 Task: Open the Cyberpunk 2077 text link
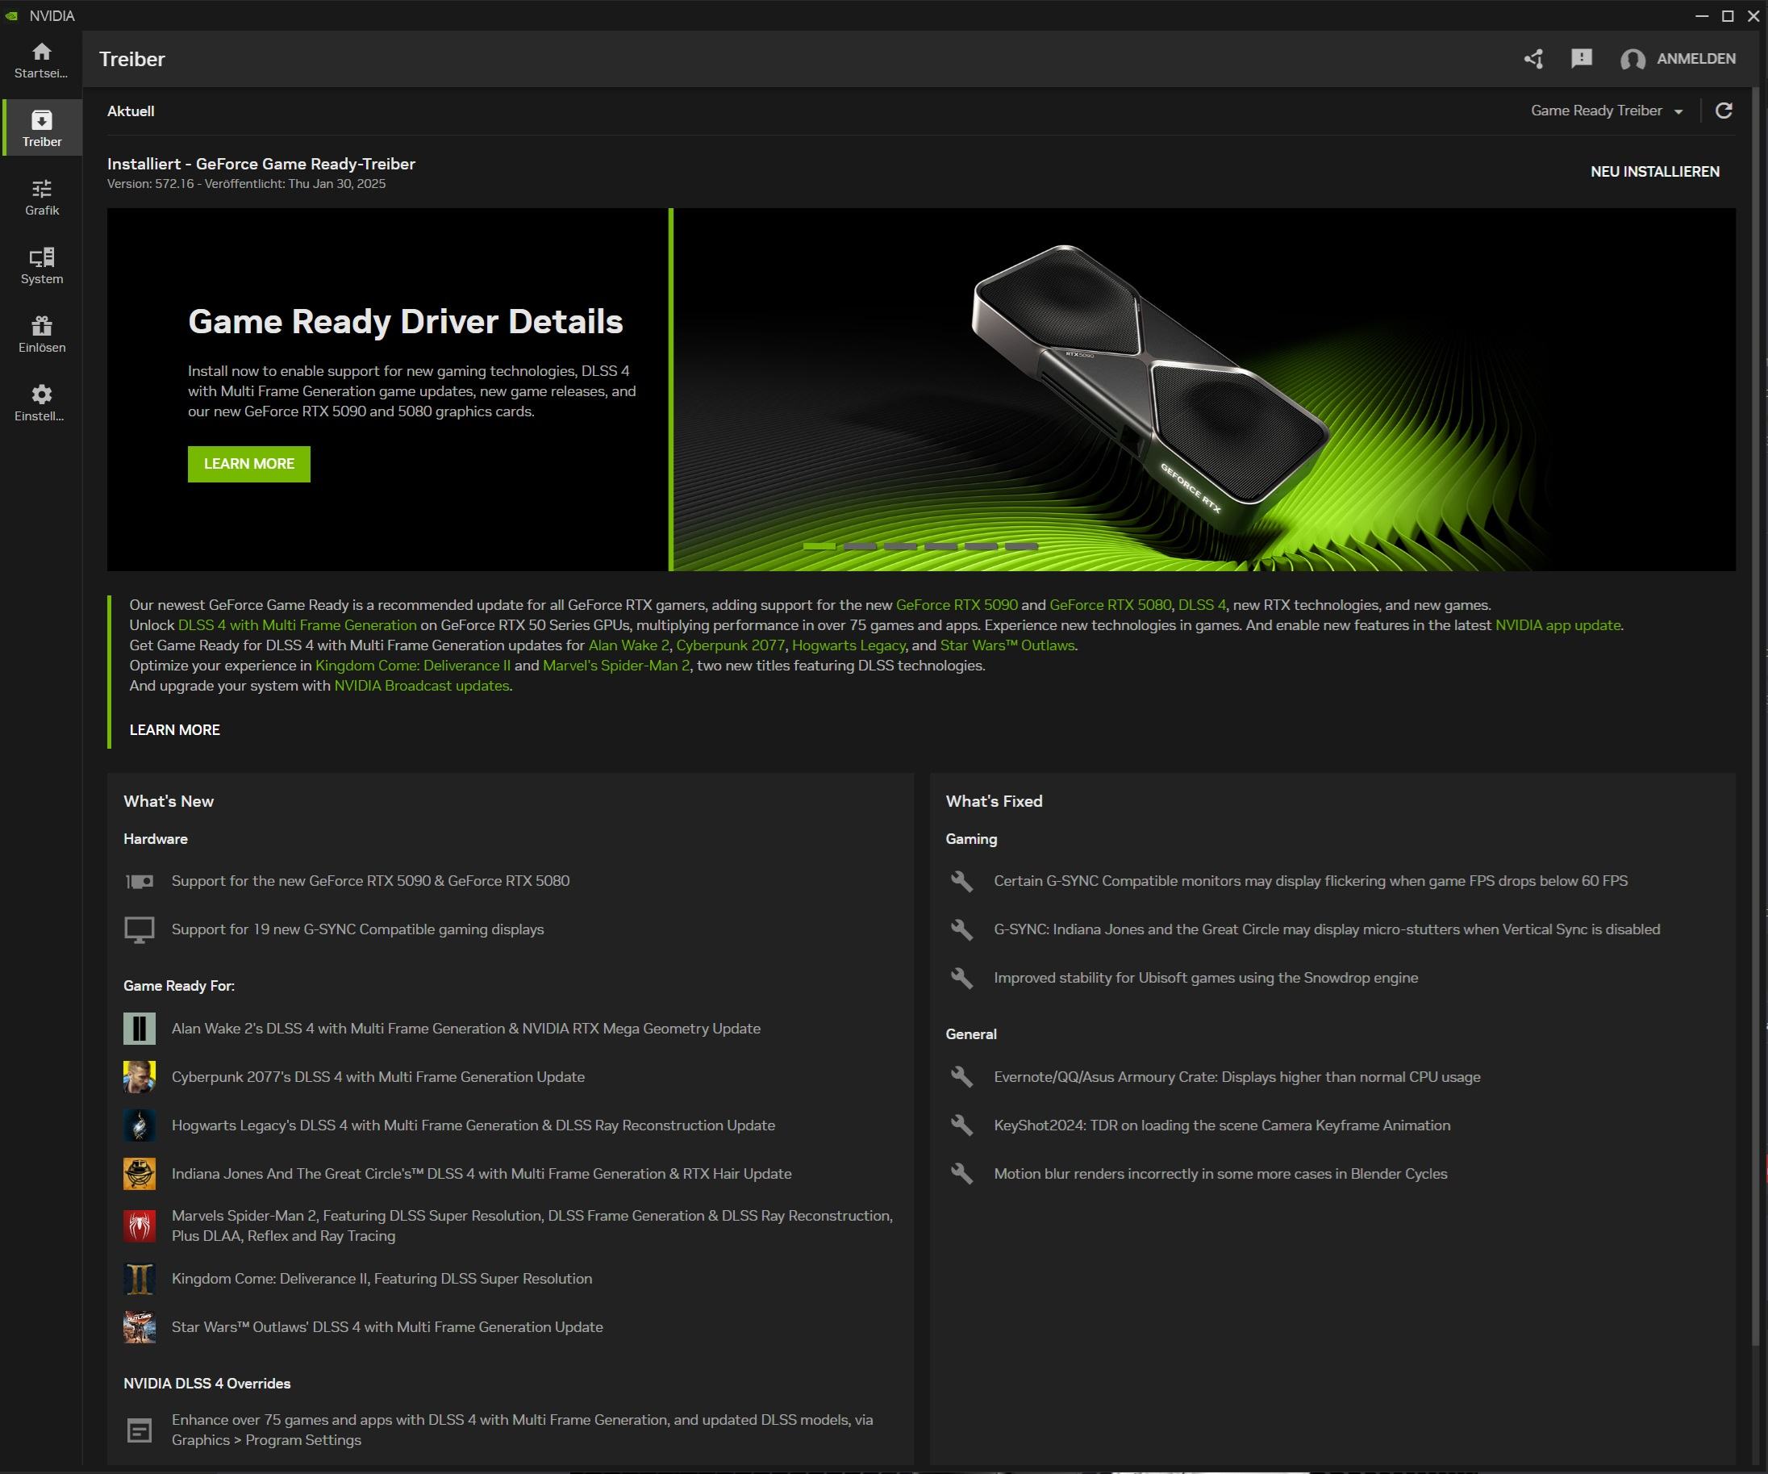(730, 645)
